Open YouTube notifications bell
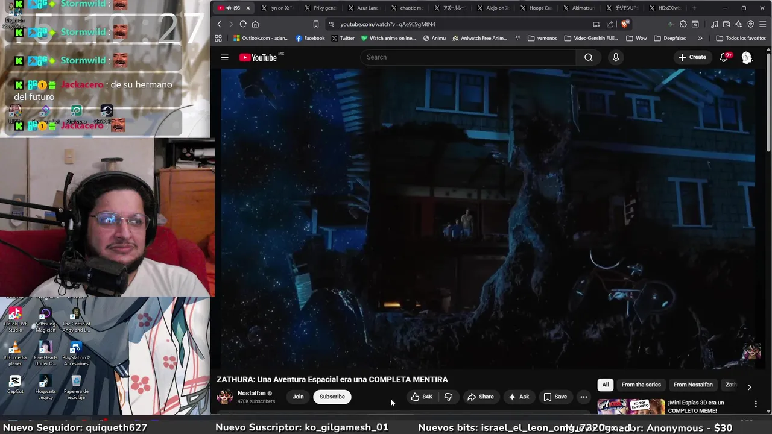Screen dimensions: 772x434 pos(724,57)
